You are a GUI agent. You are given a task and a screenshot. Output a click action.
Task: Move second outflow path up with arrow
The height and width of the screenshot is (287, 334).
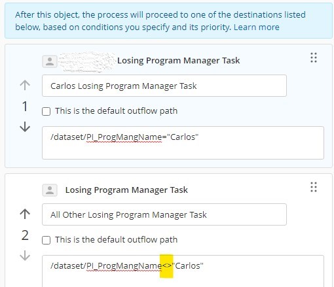click(25, 214)
